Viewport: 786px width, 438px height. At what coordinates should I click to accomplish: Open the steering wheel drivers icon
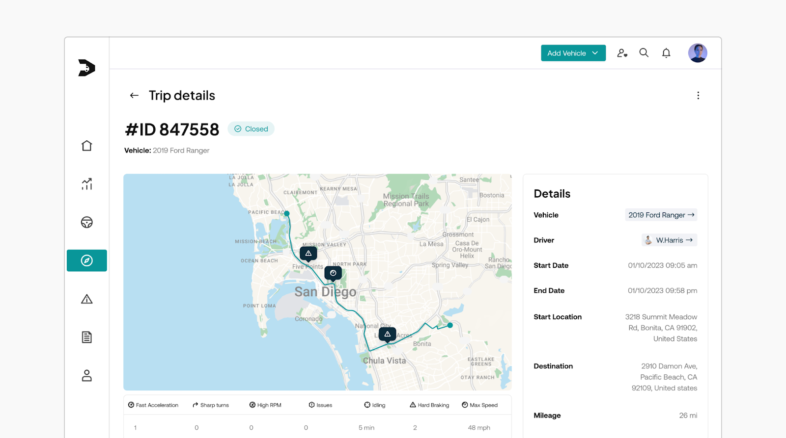tap(86, 222)
